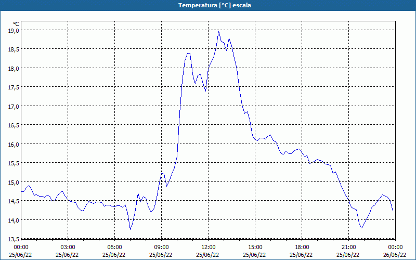Click the 26/06/22 date label
Screen dimensions: 416x260
[395, 255]
